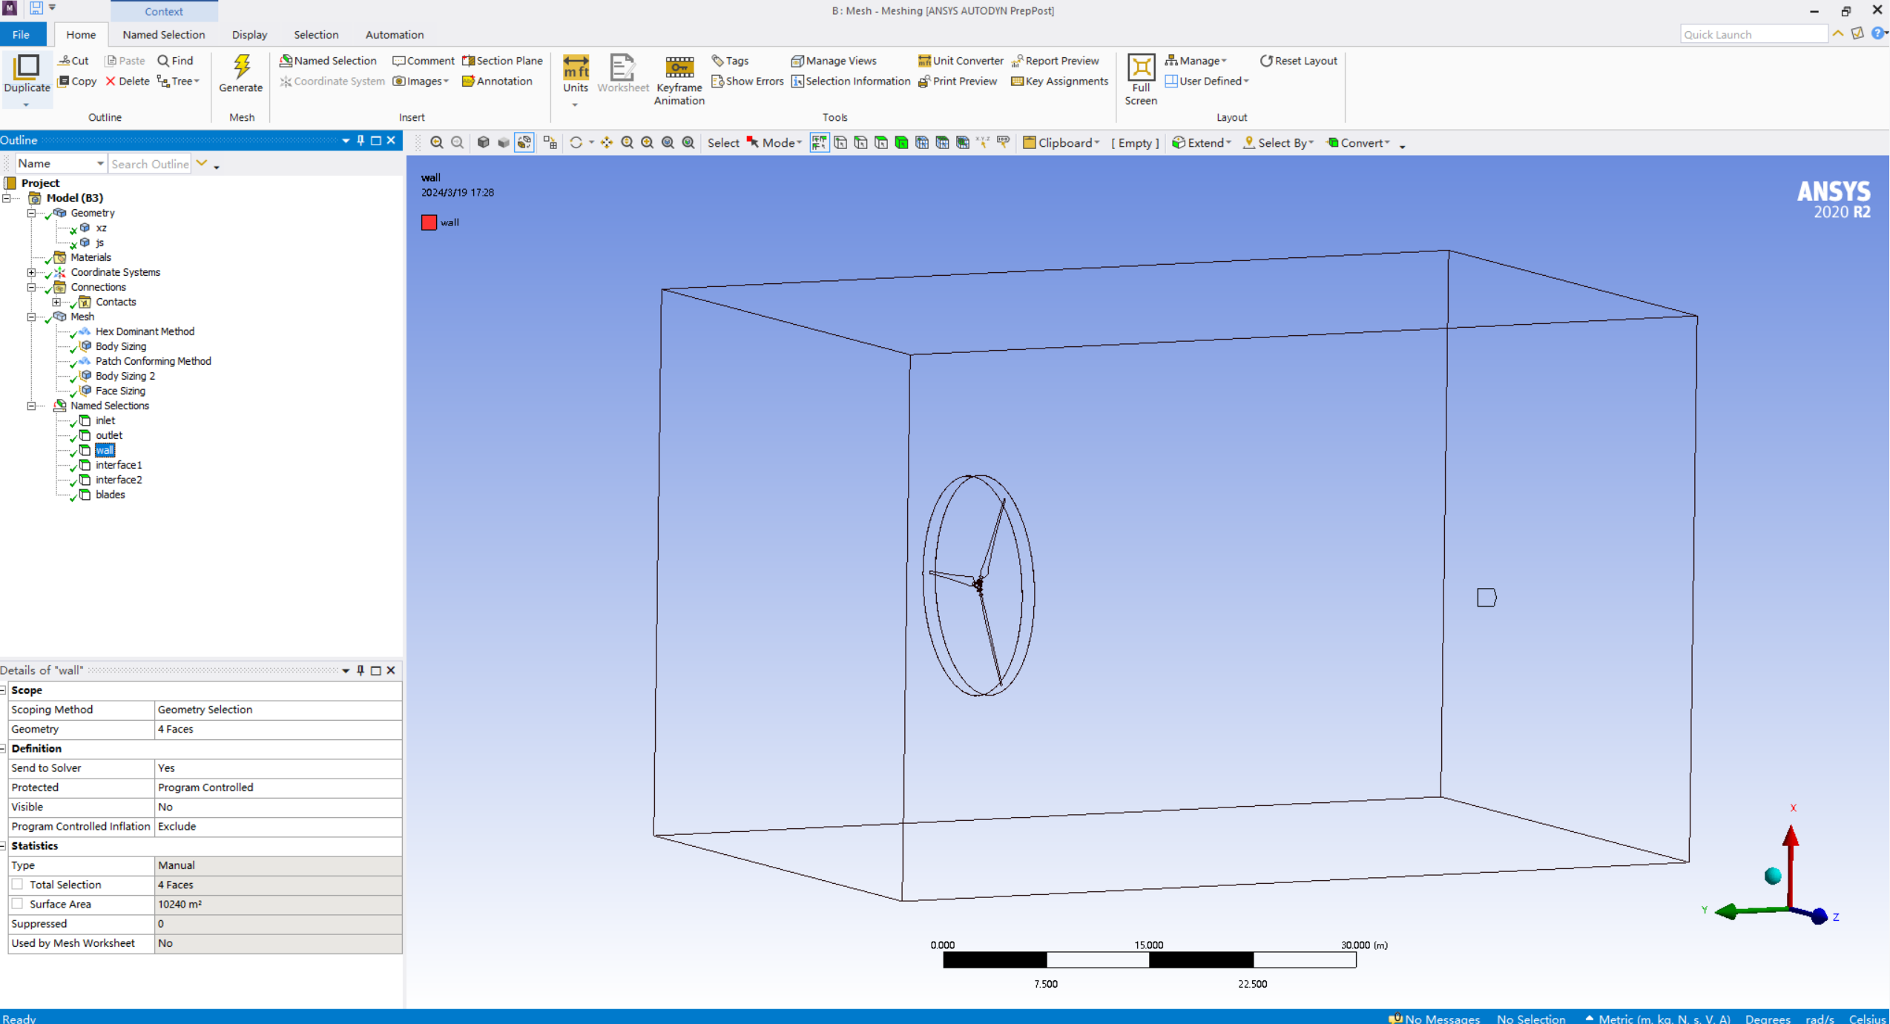This screenshot has height=1024, width=1890.
Task: Expand the Coordinate Systems node
Action: (31, 272)
